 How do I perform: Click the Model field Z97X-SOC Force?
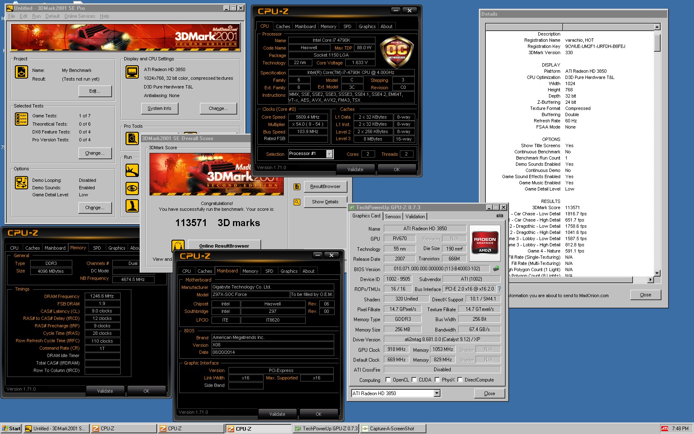[x=250, y=295]
